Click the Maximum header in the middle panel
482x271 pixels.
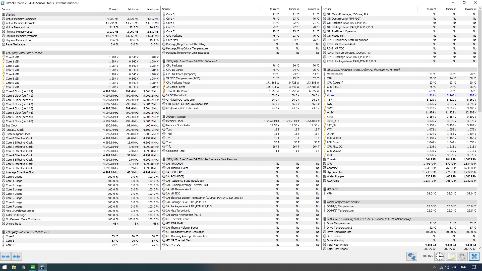314,9
